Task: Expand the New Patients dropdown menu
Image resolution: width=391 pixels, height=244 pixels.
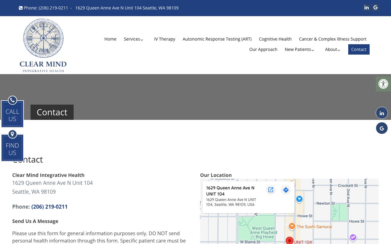Action: pos(299,49)
